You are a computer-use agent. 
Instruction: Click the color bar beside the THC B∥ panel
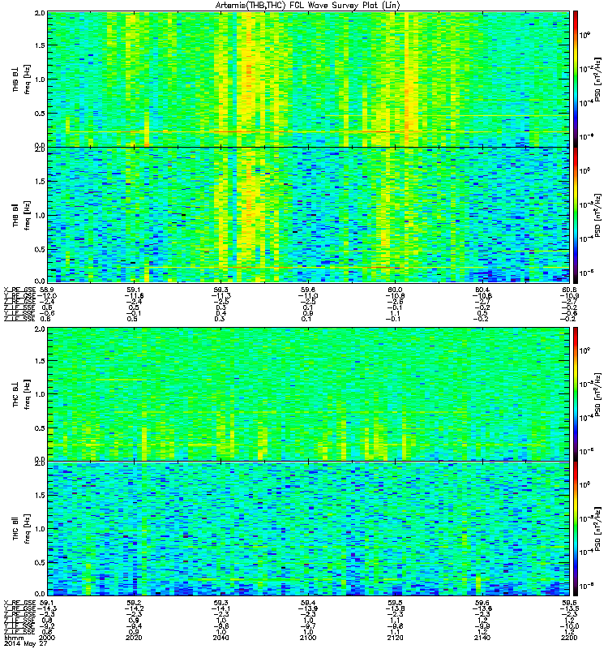pos(576,529)
